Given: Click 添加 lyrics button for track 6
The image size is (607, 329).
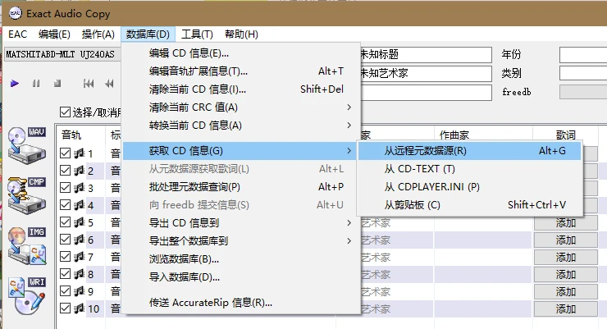Looking at the screenshot, I should [566, 240].
